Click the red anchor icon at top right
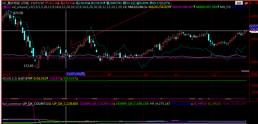Screen dimensions: 258x124 click(x=250, y=3)
